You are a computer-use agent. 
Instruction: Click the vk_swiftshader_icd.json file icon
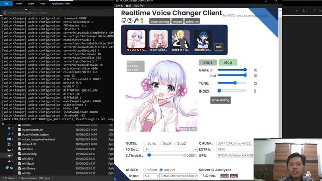click(x=19, y=134)
